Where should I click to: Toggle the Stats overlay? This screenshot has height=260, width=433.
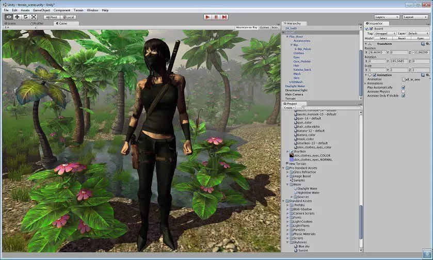[275, 28]
